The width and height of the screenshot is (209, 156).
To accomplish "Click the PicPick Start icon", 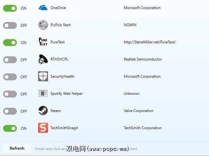I will [43, 25].
